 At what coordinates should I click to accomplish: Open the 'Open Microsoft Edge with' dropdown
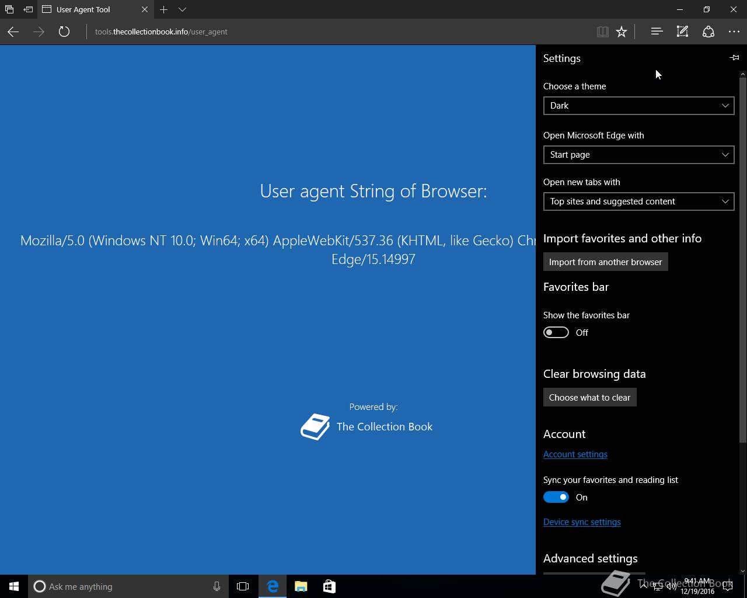coord(638,155)
